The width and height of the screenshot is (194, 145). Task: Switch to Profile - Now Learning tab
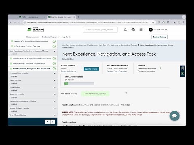point(30,17)
